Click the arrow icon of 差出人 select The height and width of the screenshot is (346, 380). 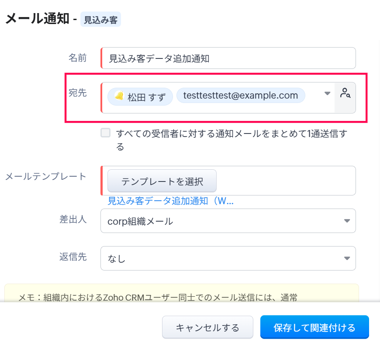(347, 221)
